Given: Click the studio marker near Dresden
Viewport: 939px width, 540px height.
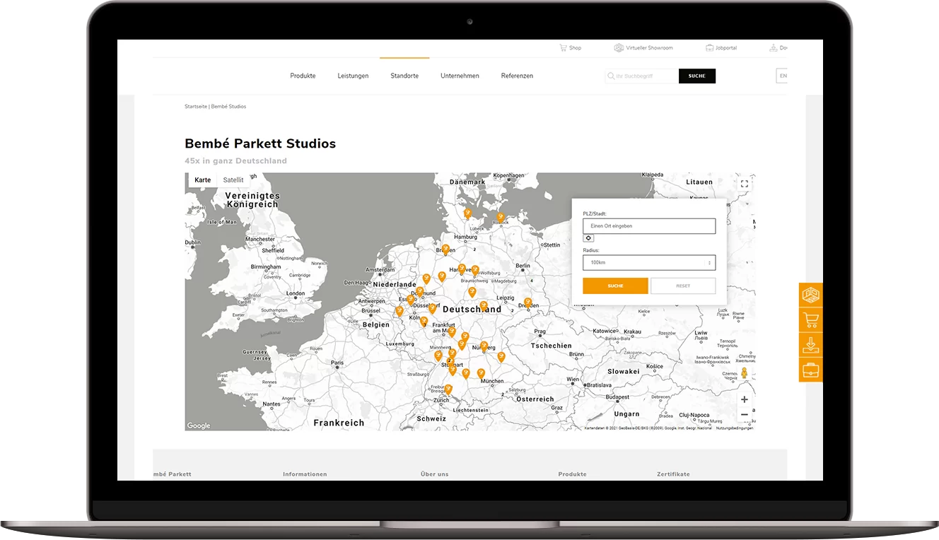Looking at the screenshot, I should coord(527,303).
